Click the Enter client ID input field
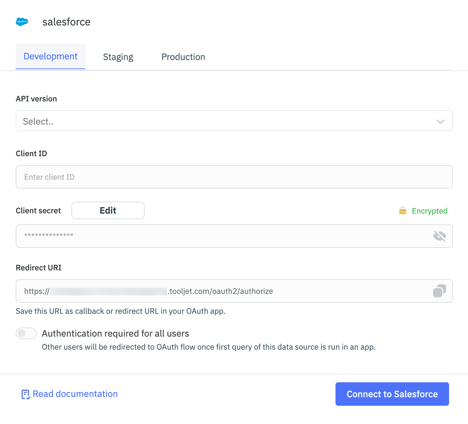This screenshot has height=424, width=468. [x=234, y=177]
